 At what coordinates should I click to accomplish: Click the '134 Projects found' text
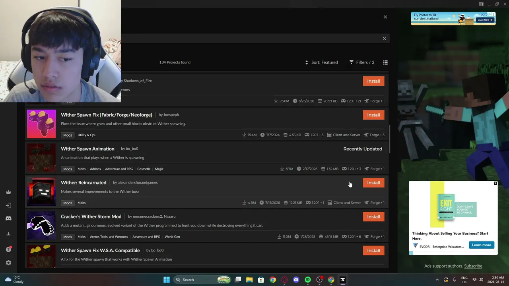[x=175, y=62]
